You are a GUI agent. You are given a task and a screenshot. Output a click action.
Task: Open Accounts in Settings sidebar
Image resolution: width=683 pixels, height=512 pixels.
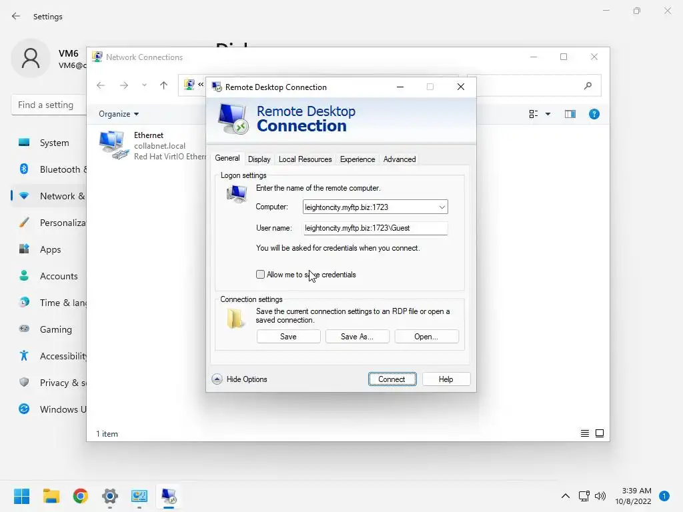(49, 276)
